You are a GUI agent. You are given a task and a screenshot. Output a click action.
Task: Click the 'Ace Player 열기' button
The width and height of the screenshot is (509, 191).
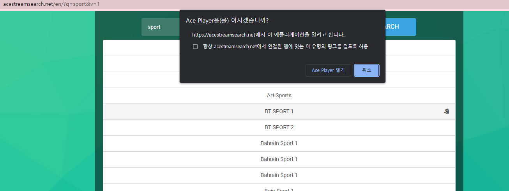point(328,70)
